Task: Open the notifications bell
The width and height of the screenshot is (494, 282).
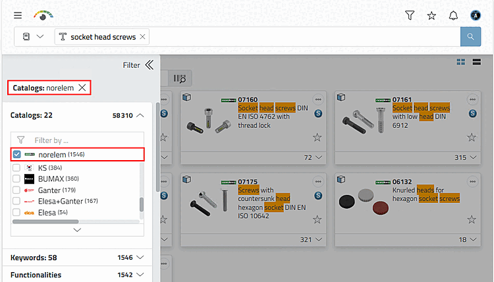Action: 453,15
